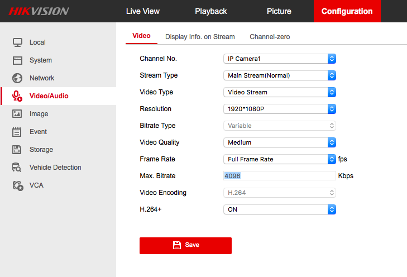Click the VCA icon in sidebar
The image size is (407, 277).
click(17, 185)
